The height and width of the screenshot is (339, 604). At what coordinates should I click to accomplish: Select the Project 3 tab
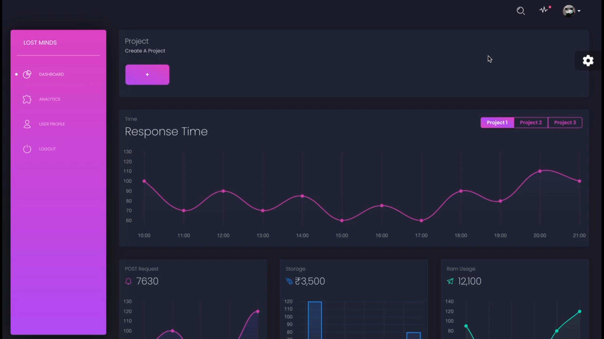coord(565,122)
